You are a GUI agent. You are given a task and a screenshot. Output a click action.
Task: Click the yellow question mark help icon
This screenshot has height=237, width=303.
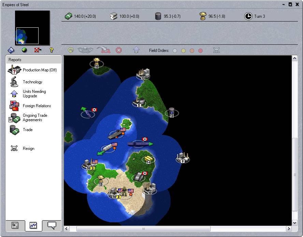tap(52, 50)
